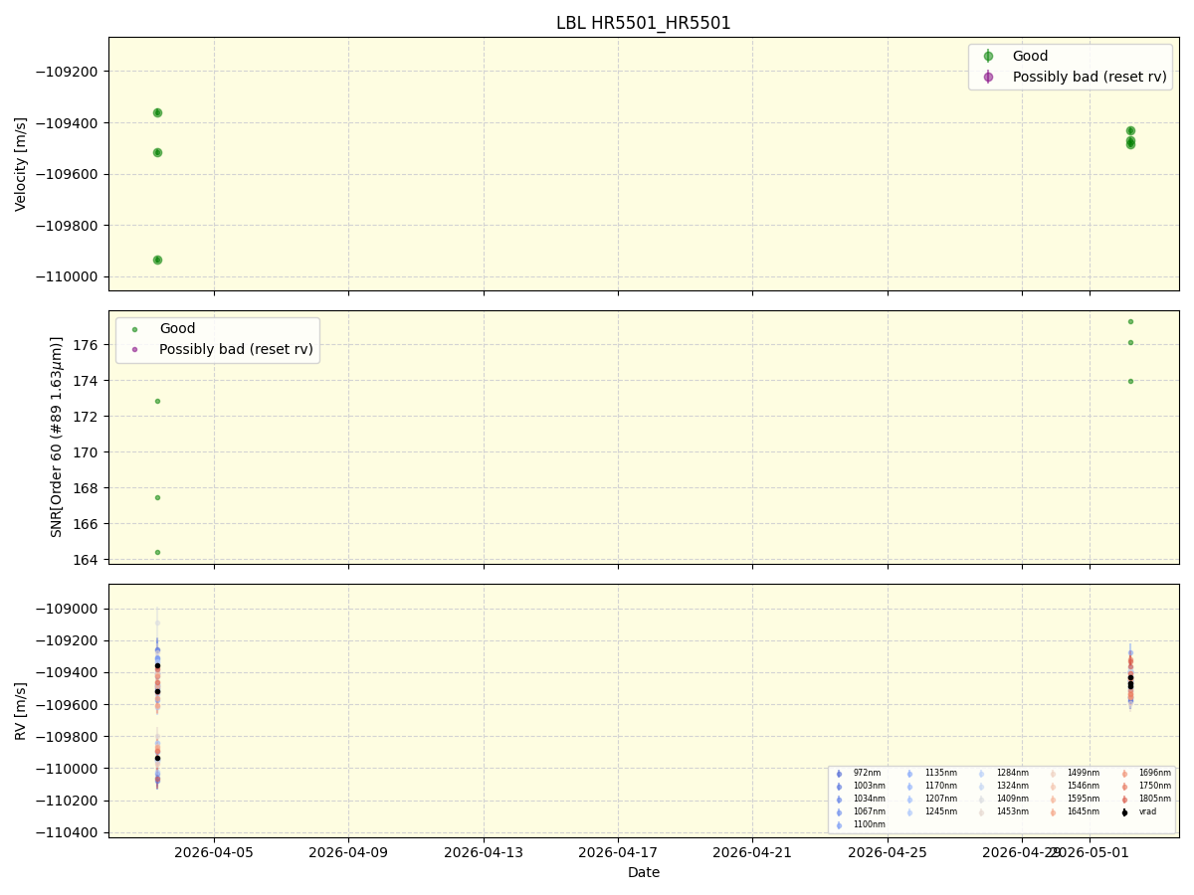Click the purple Possibly bad marker in Velocity legend
Screen dimensions: 1194x895
tap(988, 77)
